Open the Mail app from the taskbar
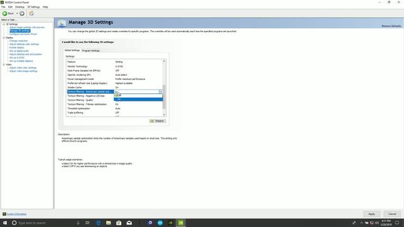 point(129,223)
